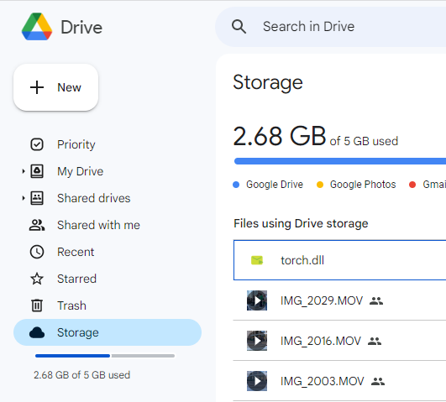This screenshot has height=402, width=446.
Task: Click the Recent clock icon
Action: 37,252
